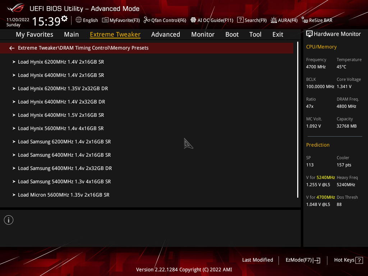
Task: Launch Qfan Control(F6)
Action: [165, 20]
